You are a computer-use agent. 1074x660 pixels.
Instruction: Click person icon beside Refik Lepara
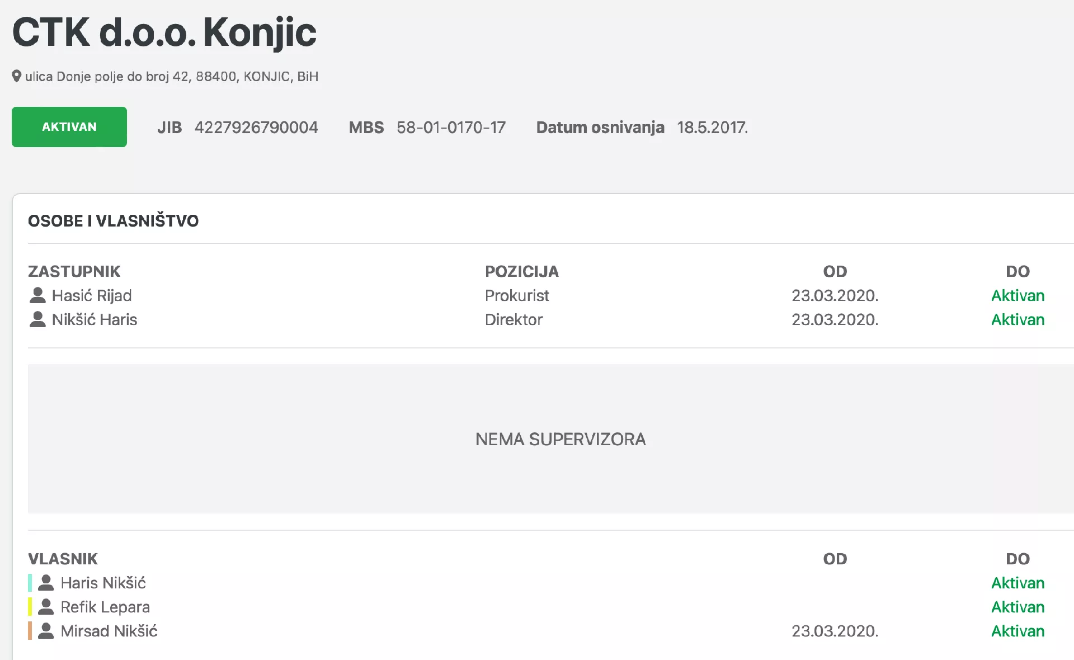(46, 606)
